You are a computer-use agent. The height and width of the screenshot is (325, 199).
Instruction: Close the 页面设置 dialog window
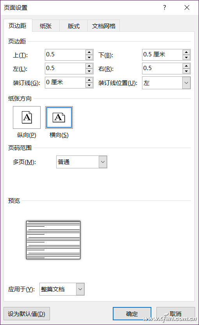pos(187,8)
